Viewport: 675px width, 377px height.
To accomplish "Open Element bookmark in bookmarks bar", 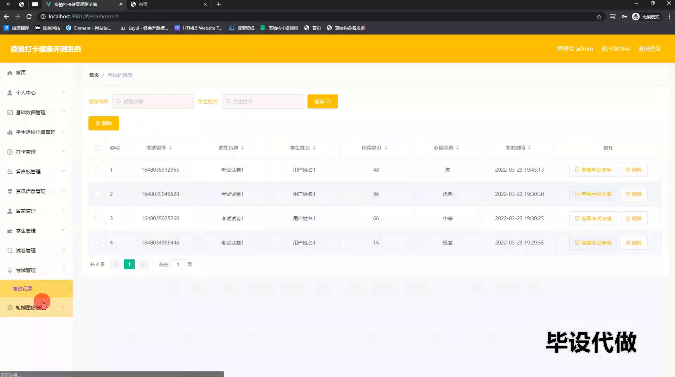I will pyautogui.click(x=89, y=28).
